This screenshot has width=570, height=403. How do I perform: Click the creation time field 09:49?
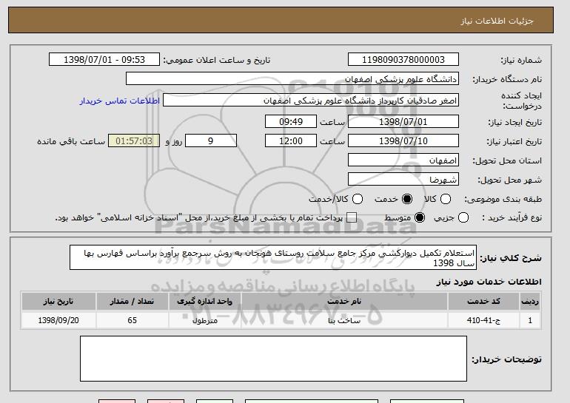click(291, 121)
